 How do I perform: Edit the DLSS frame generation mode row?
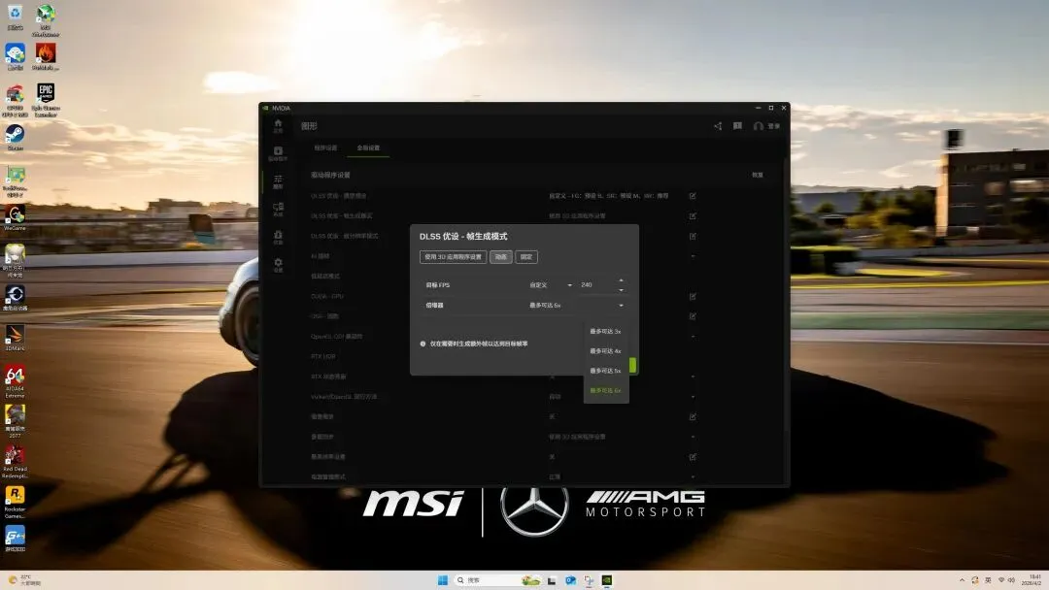click(693, 215)
